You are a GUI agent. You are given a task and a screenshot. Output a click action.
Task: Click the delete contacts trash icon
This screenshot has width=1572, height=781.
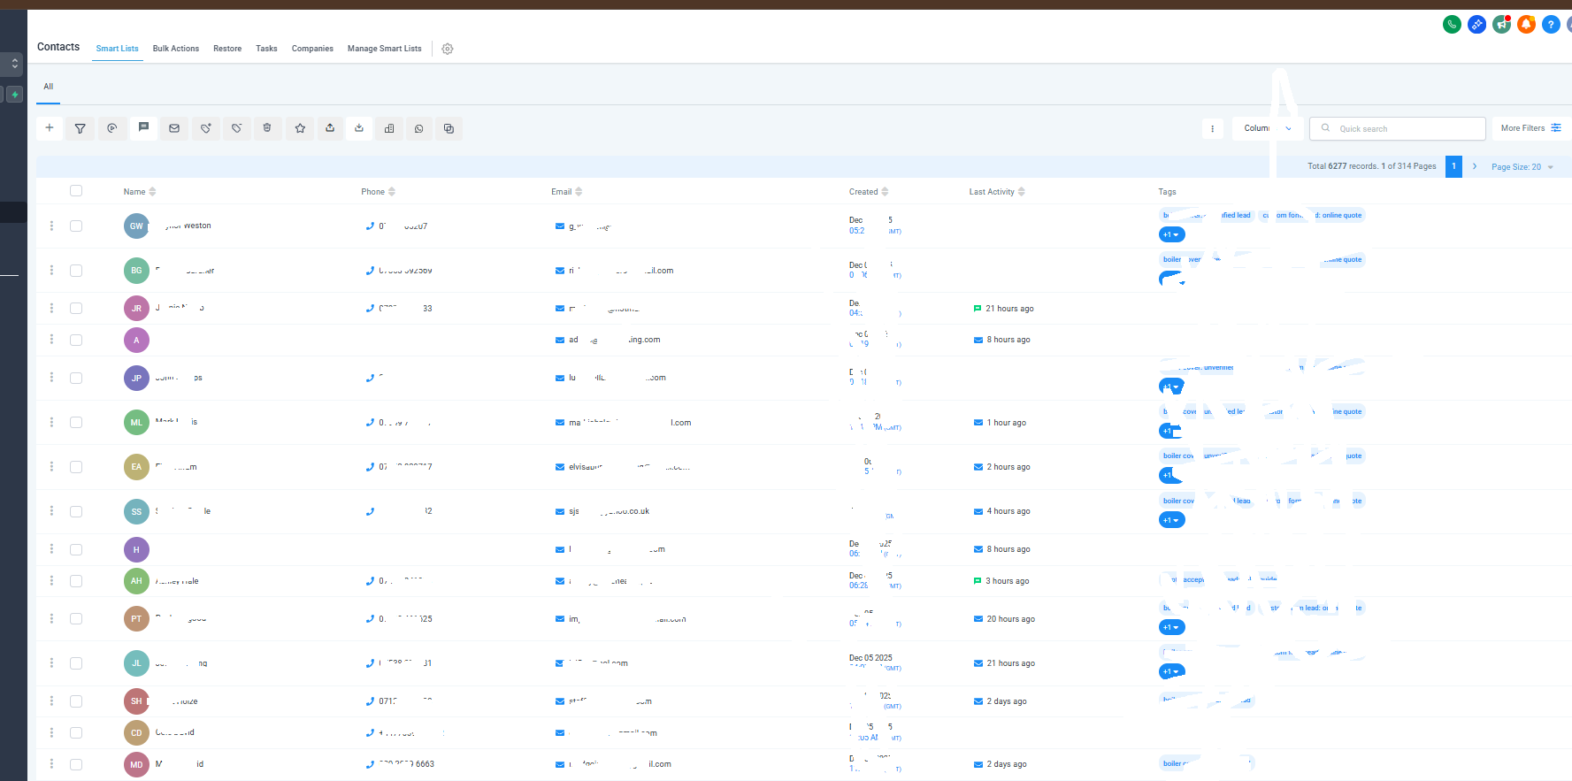click(267, 128)
